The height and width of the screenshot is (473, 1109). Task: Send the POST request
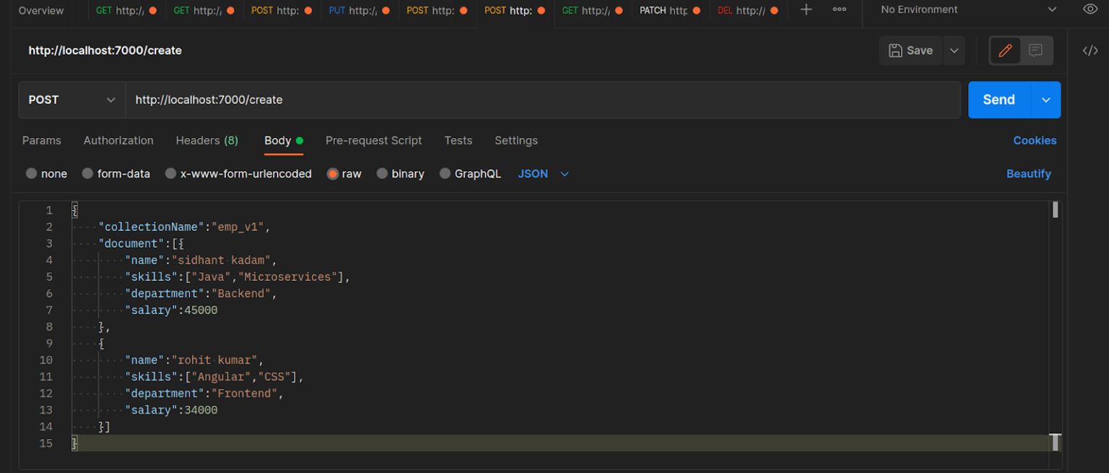coord(999,100)
